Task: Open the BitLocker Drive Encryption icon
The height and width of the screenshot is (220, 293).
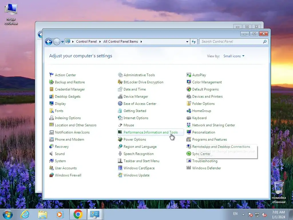Action: pyautogui.click(x=120, y=82)
